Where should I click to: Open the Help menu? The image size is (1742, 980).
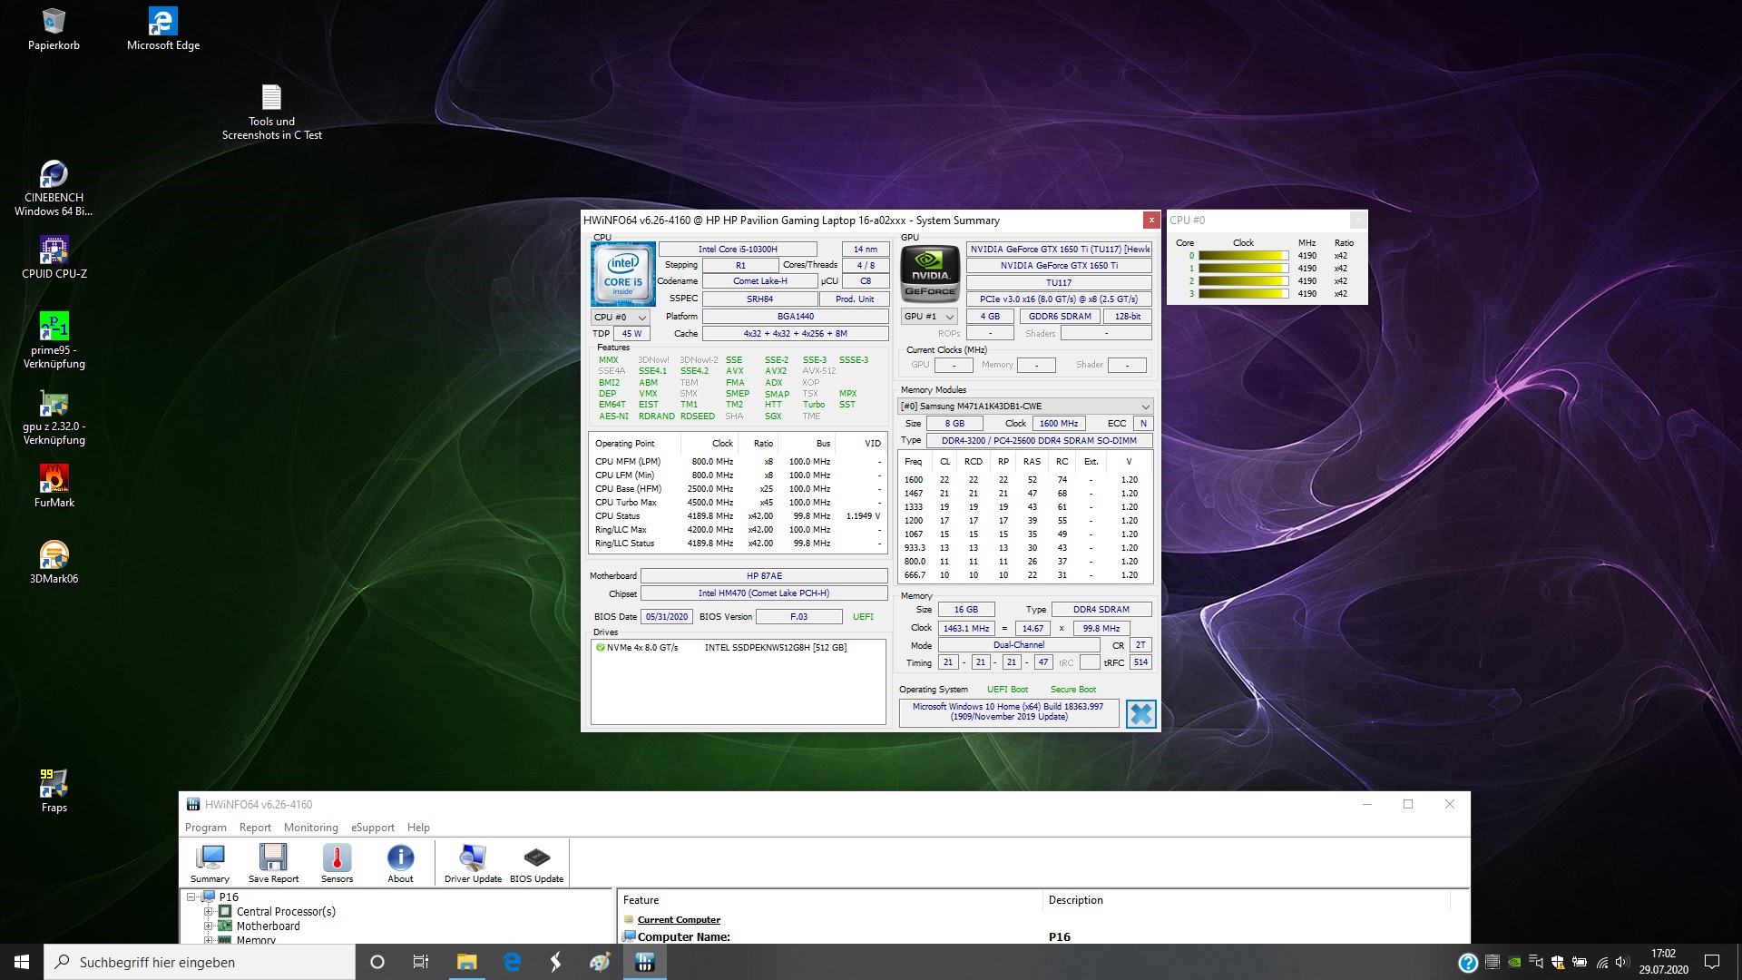[x=418, y=828]
